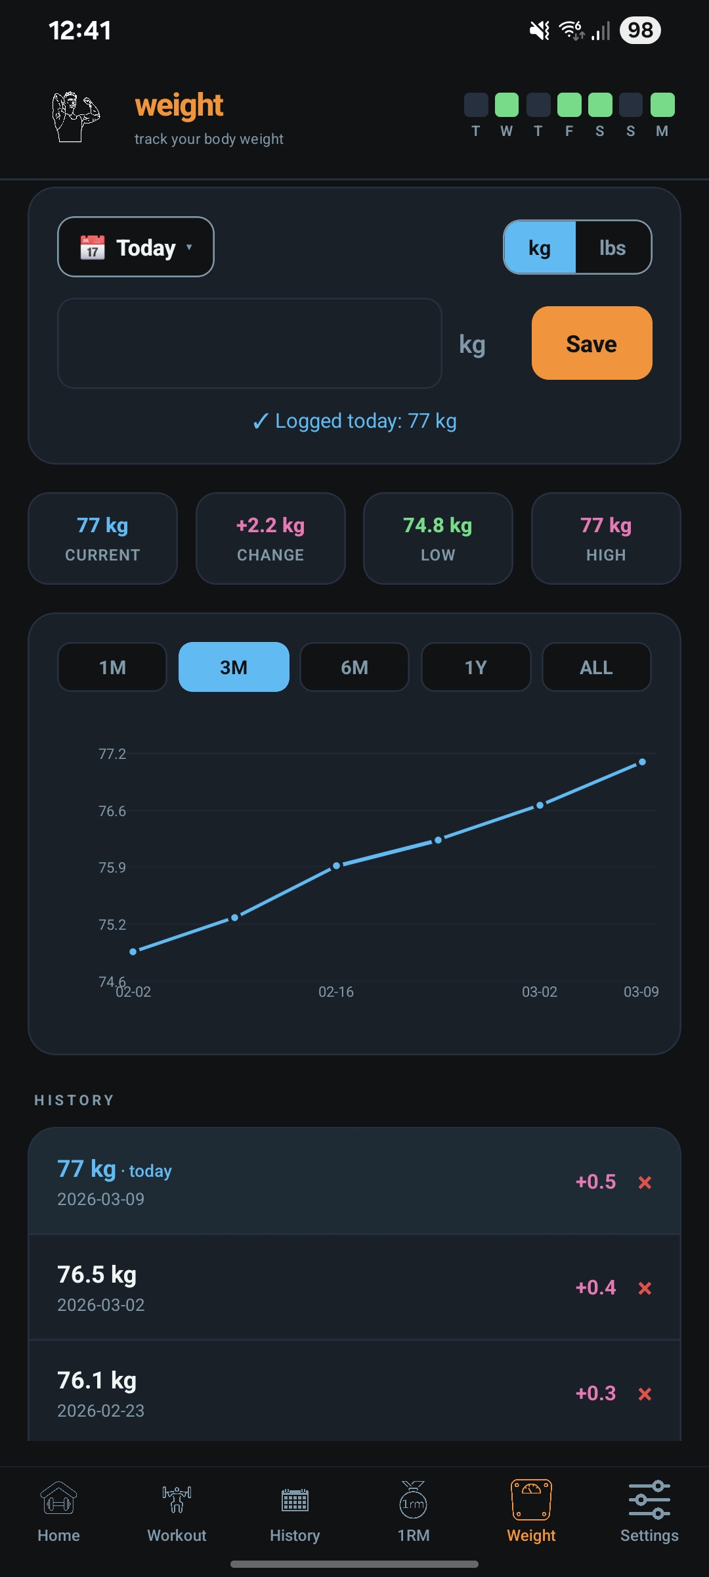Focus the weight entry input field
The height and width of the screenshot is (1577, 709).
coord(249,343)
